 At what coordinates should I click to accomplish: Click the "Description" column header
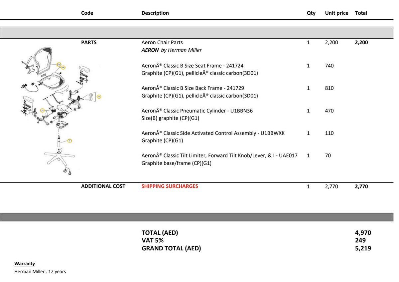pos(155,13)
